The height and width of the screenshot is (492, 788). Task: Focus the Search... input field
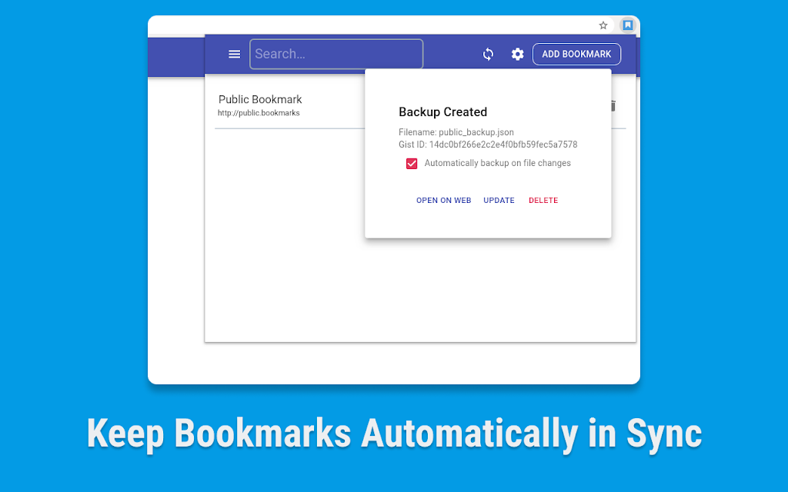point(336,54)
